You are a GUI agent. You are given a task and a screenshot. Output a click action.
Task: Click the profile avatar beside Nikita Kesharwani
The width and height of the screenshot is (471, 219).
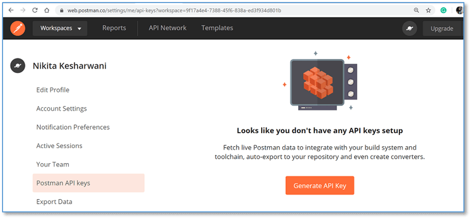(x=18, y=66)
